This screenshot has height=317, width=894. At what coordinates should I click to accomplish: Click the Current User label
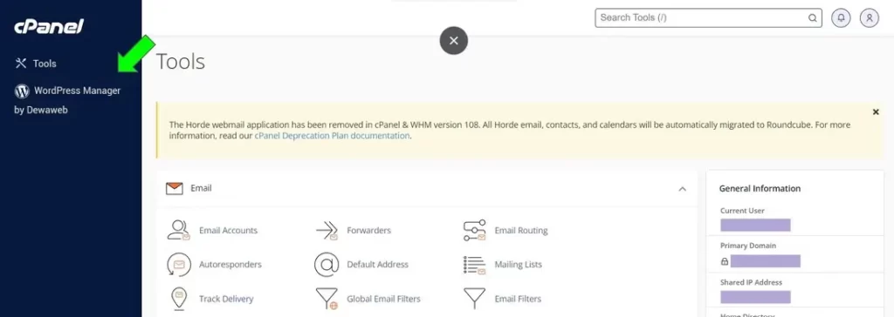pos(742,211)
